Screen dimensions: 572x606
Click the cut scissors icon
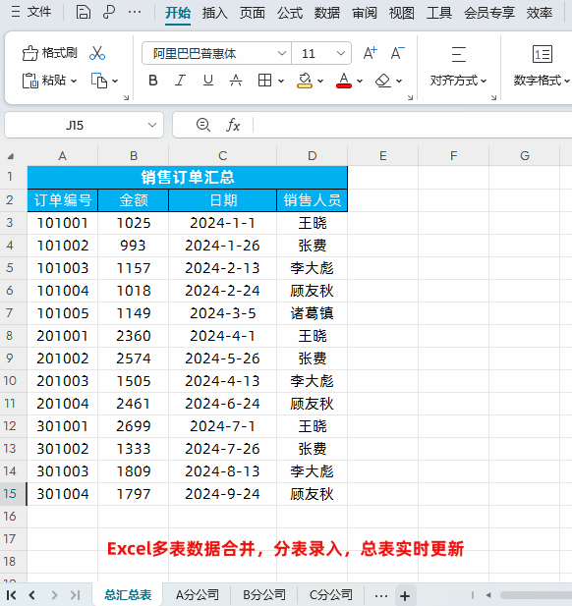[x=97, y=53]
